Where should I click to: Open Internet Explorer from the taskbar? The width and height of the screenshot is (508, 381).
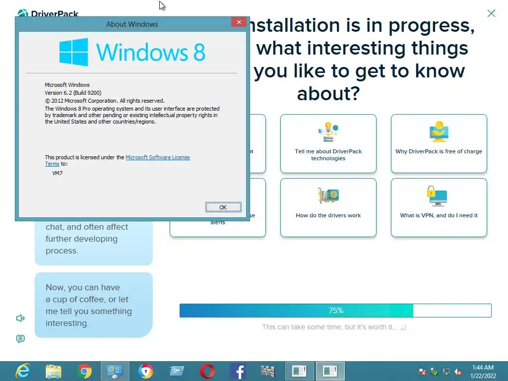click(23, 371)
